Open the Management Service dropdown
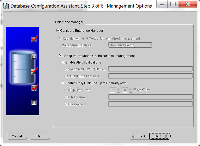Viewport: 200px width, 146px height. click(130, 45)
